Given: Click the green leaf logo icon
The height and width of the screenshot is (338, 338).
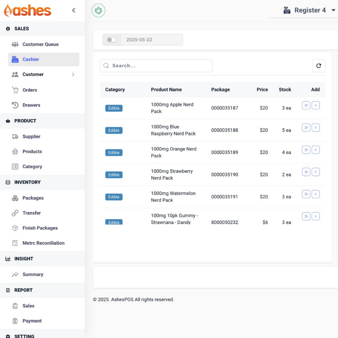Looking at the screenshot, I should pos(98,11).
